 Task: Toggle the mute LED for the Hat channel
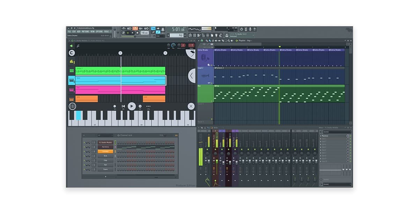point(84,165)
